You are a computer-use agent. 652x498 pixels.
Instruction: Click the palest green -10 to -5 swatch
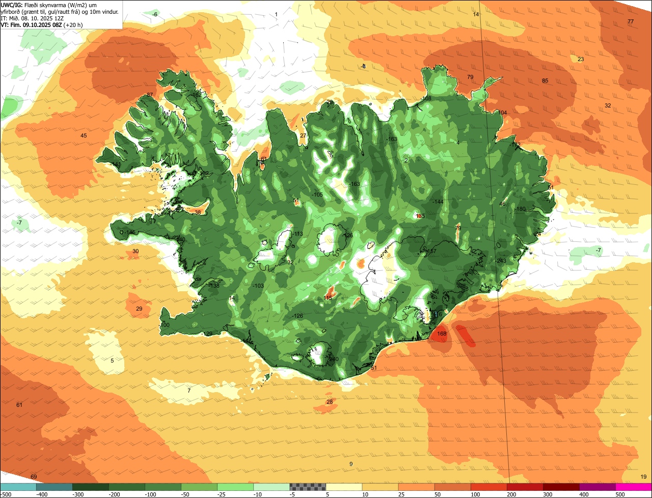[271, 487]
